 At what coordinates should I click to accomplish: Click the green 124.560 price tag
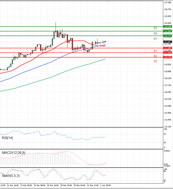168,26
